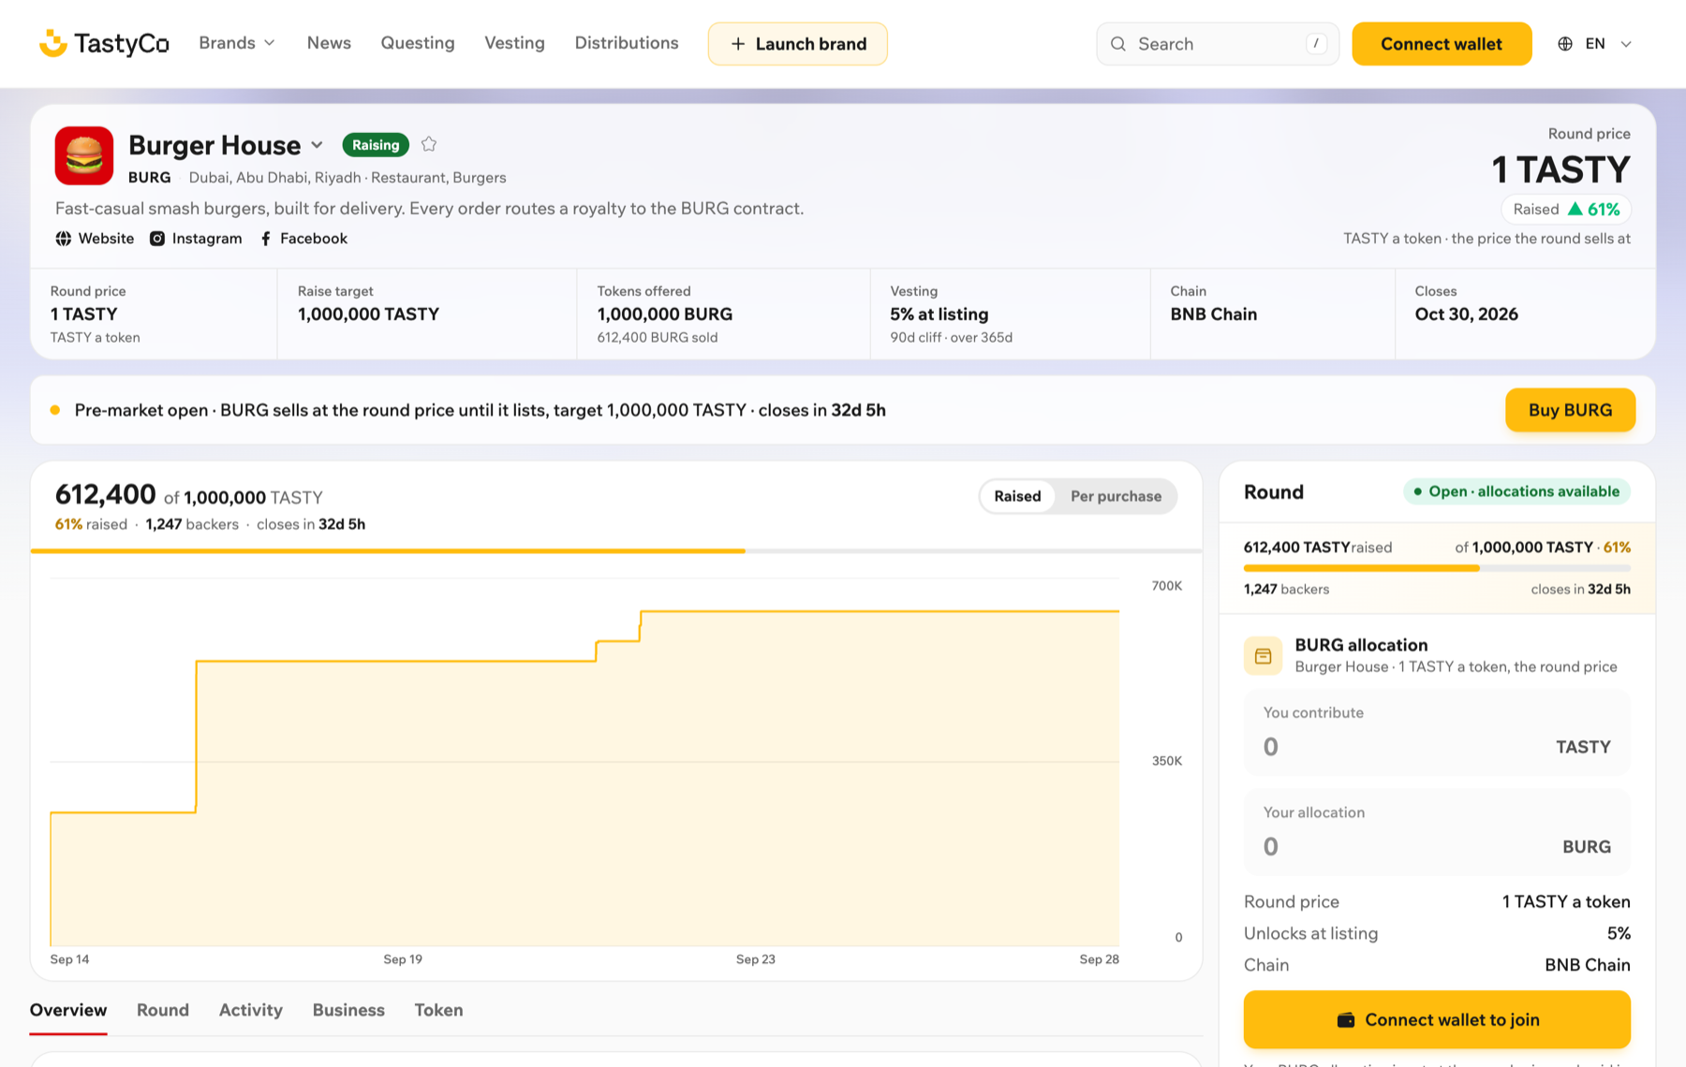
Task: Favorite Burger House with the star icon
Action: 429,144
